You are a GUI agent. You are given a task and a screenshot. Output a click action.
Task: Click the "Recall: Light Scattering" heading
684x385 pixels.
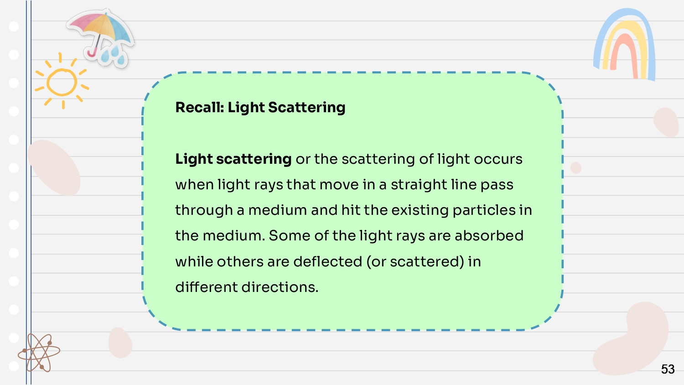[x=260, y=108]
